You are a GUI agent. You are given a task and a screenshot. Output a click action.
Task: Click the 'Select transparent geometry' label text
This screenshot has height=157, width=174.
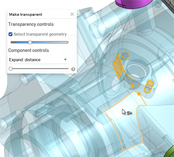click(x=40, y=34)
